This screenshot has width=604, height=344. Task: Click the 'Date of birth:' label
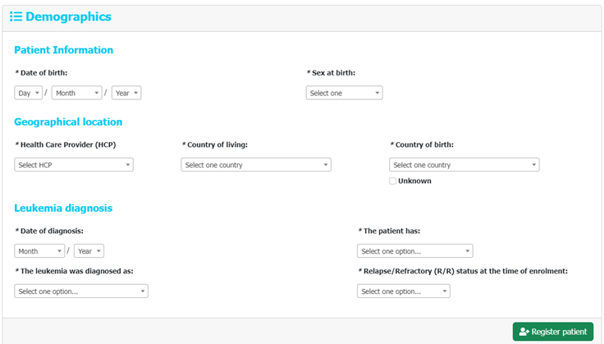point(41,73)
